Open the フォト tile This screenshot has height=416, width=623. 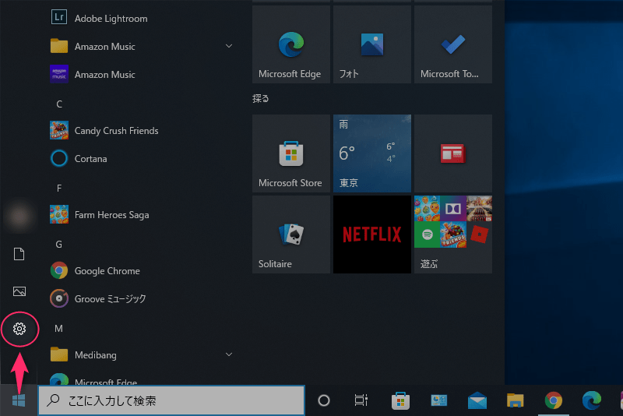pos(372,44)
